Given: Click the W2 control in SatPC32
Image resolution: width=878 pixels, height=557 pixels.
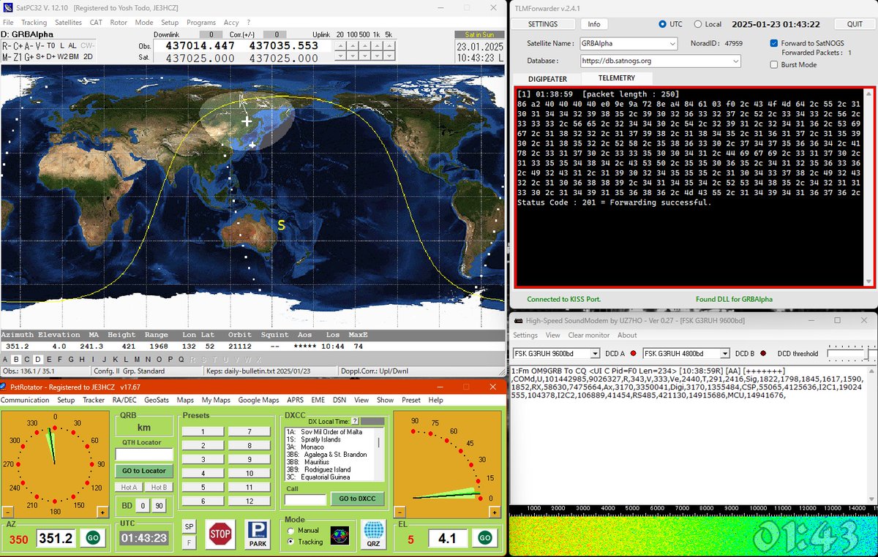Looking at the screenshot, I should pos(62,57).
